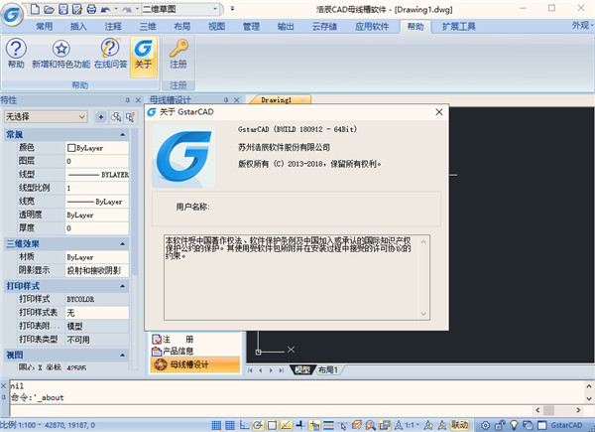
Task: Save the drawing with the floppy disk icon
Action: click(x=63, y=9)
